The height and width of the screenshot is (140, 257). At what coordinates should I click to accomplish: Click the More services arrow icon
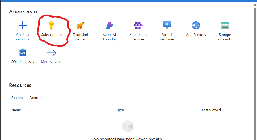[52, 53]
